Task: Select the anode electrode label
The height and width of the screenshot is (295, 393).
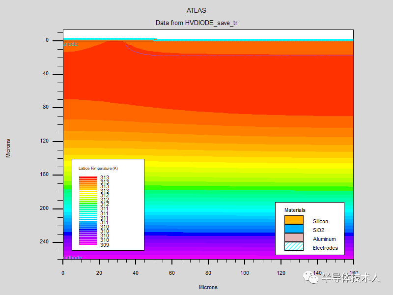Action: (x=70, y=44)
